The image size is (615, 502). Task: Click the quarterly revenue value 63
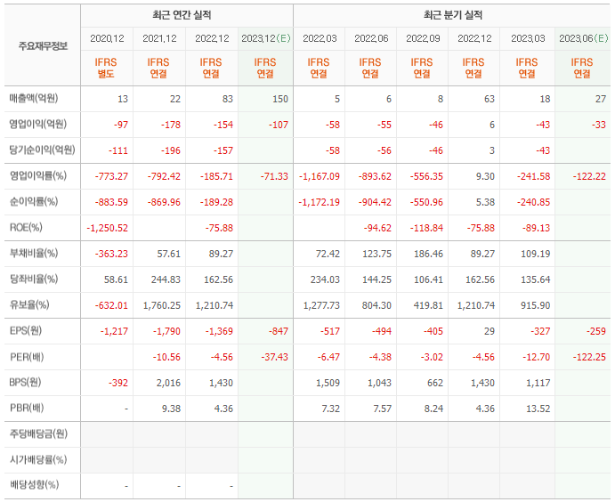[x=490, y=99]
